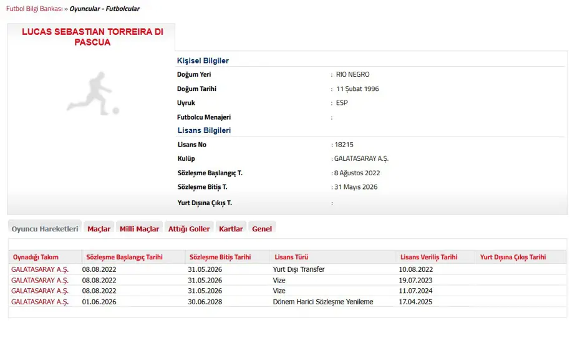Image resolution: width=580 pixels, height=343 pixels.
Task: Open the Maçlar tab
Action: click(99, 229)
